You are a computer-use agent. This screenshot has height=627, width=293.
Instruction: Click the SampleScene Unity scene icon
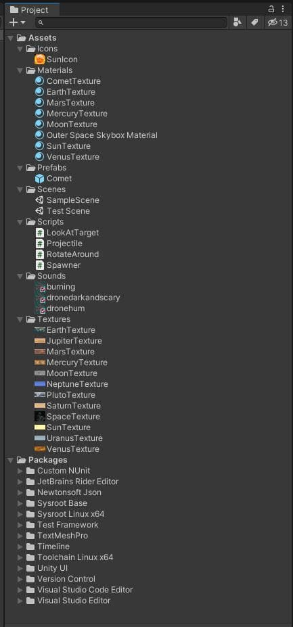(40, 200)
